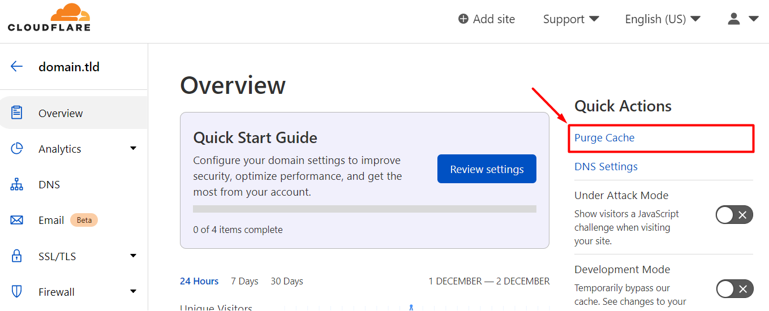Click the SSL/TLS padlock icon
Image resolution: width=769 pixels, height=311 pixels.
click(17, 256)
